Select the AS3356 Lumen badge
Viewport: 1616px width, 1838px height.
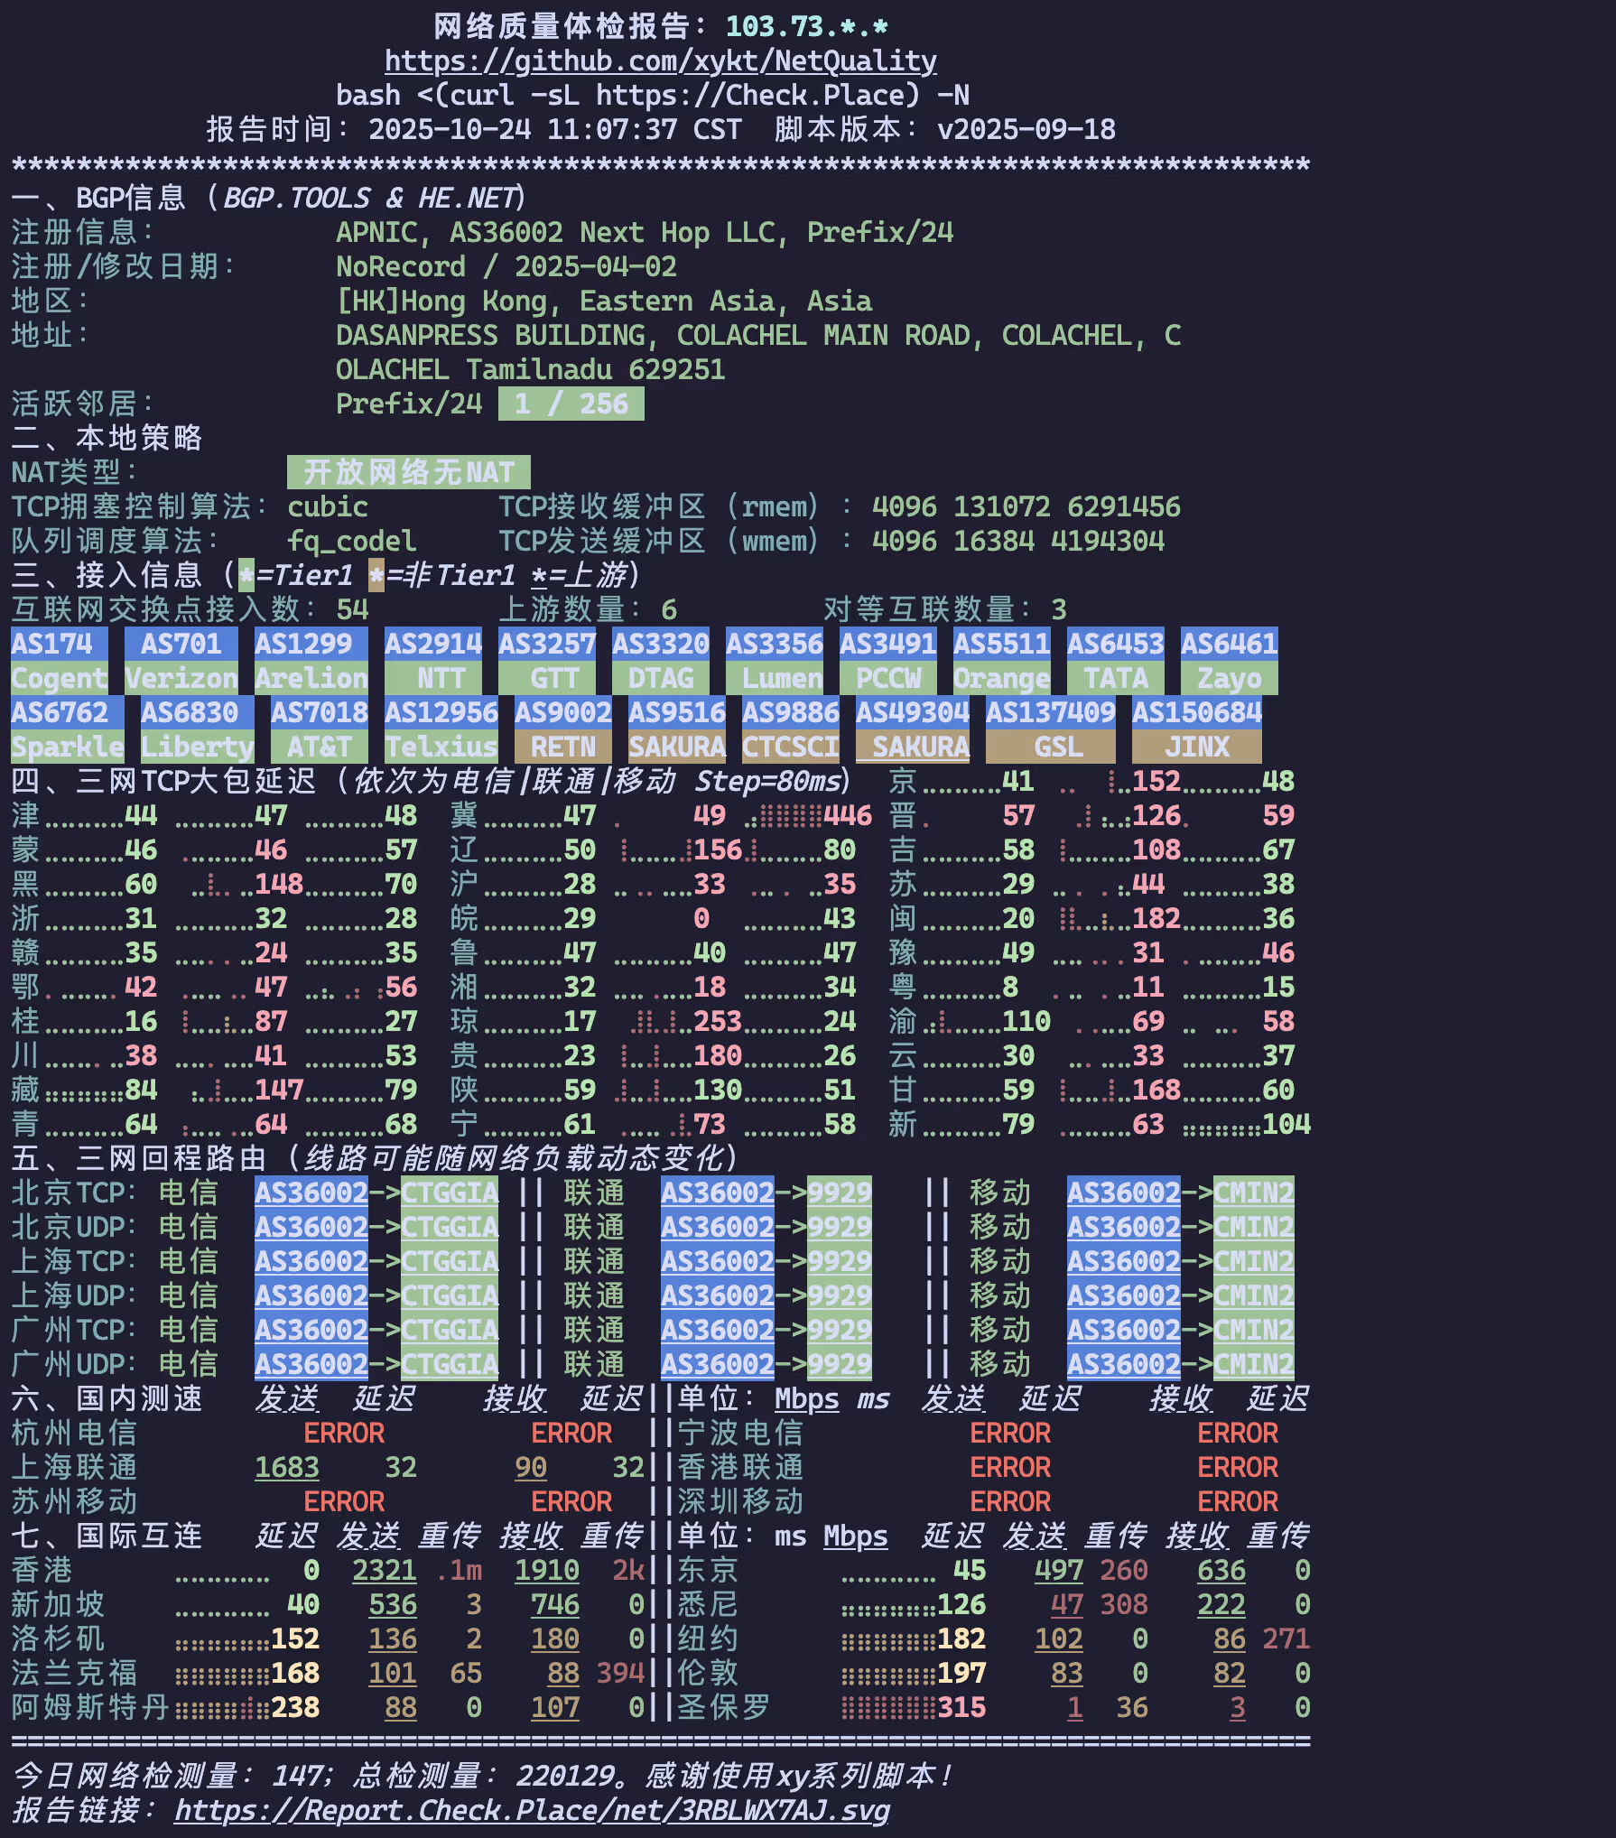[774, 661]
